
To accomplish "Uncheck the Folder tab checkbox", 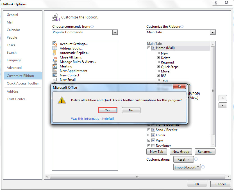I will tap(153, 135).
